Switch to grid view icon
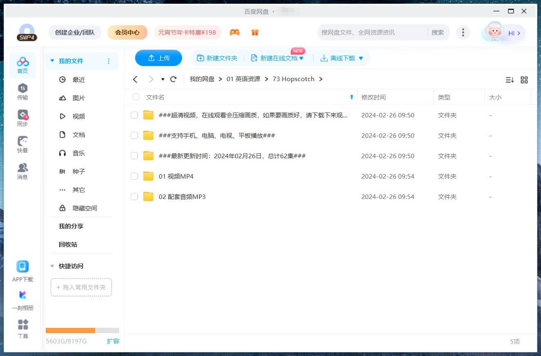 [524, 80]
